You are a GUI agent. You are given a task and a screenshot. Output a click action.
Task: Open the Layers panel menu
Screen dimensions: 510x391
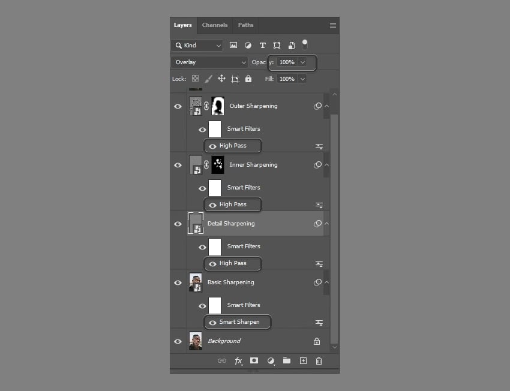click(x=333, y=25)
